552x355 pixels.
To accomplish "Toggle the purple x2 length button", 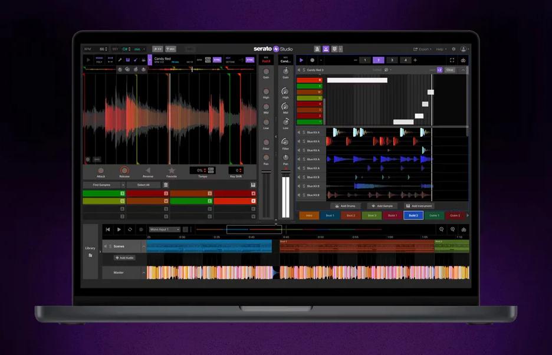I will point(440,70).
